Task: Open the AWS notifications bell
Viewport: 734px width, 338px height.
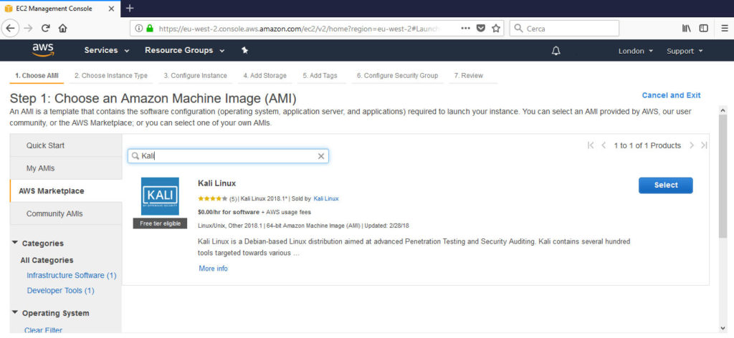Action: click(x=556, y=51)
